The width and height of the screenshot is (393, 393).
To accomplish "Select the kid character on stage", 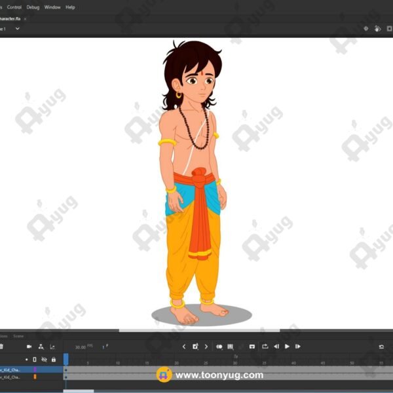I will [x=193, y=183].
